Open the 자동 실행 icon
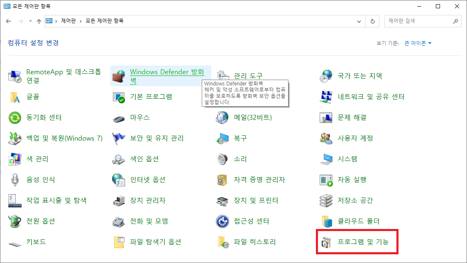The height and width of the screenshot is (263, 467). pyautogui.click(x=326, y=180)
